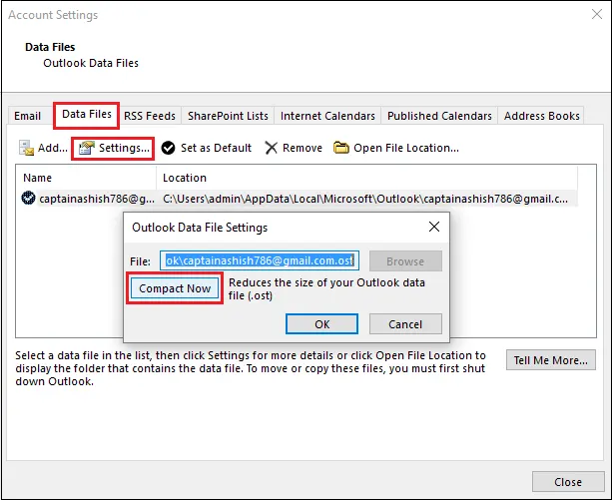The width and height of the screenshot is (612, 500).
Task: Switch to the Email tab
Action: click(27, 116)
